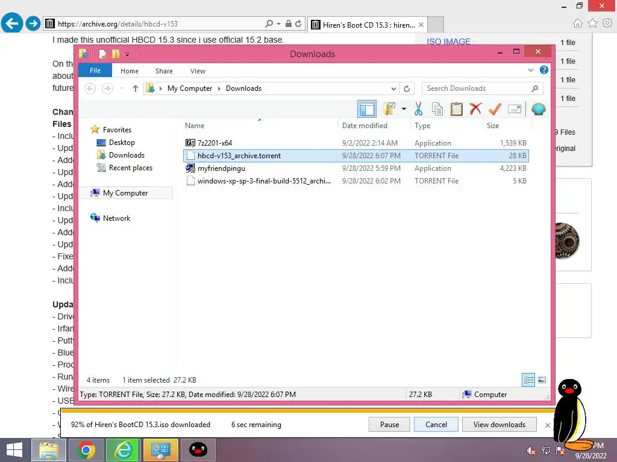Switch to details view icon
Image resolution: width=617 pixels, height=462 pixels.
coord(528,380)
